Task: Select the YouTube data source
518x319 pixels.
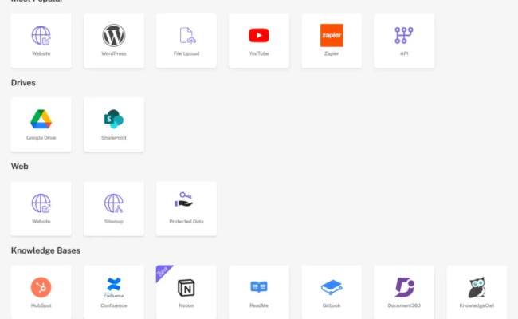Action: pos(259,41)
